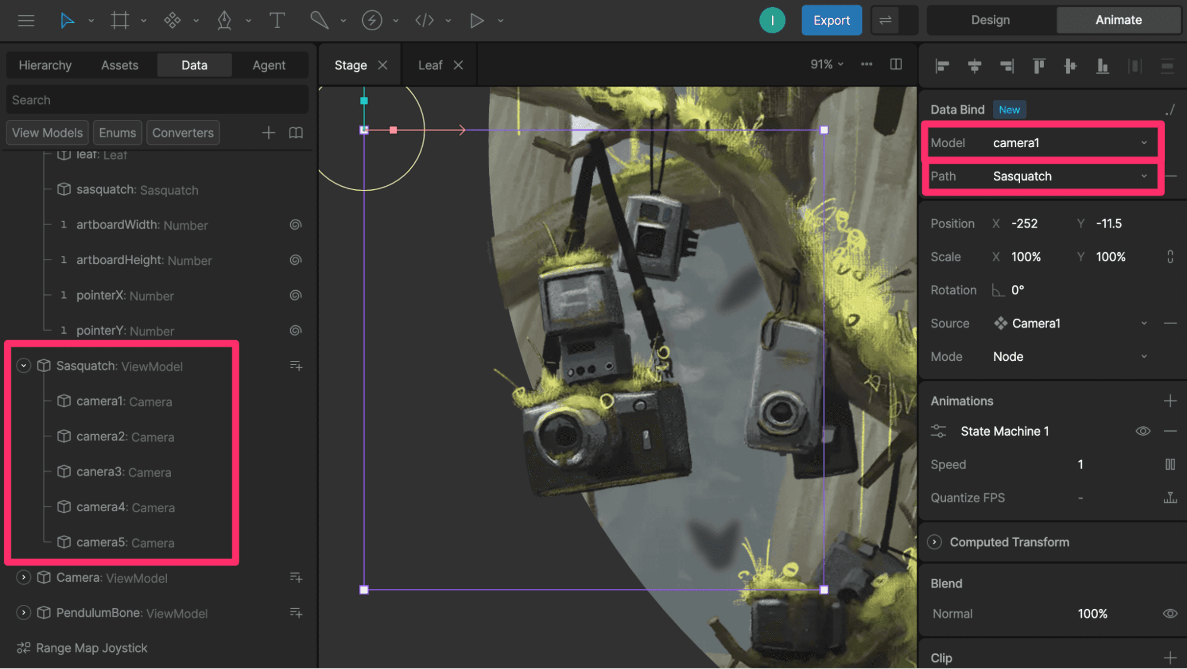Expand the Computed Transform section

click(x=935, y=542)
